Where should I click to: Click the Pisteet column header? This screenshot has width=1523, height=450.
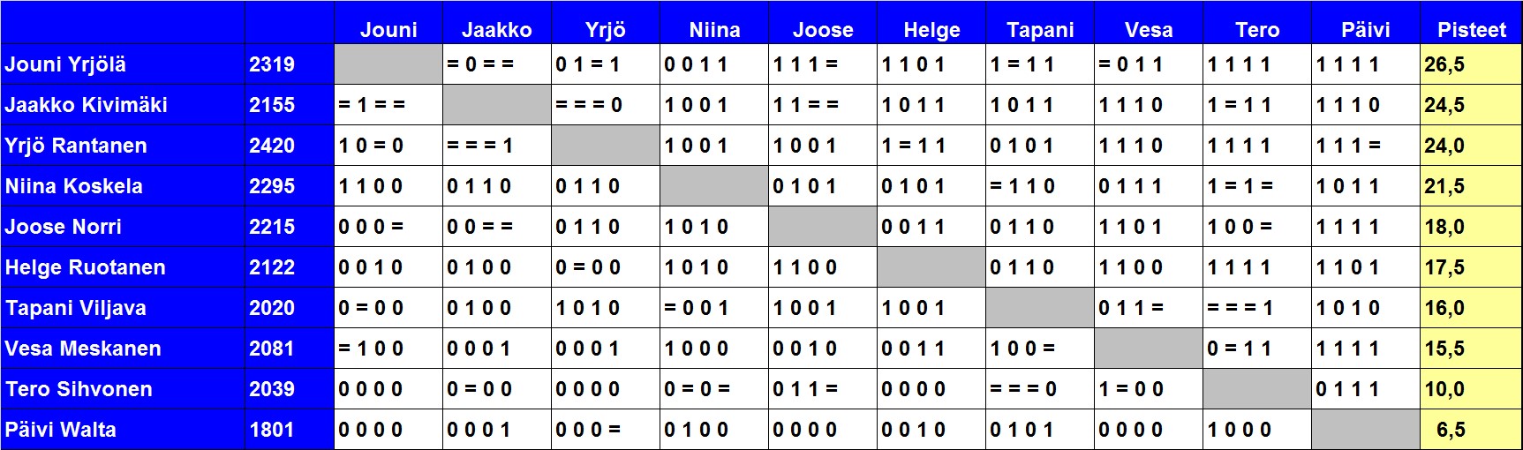point(1471,29)
